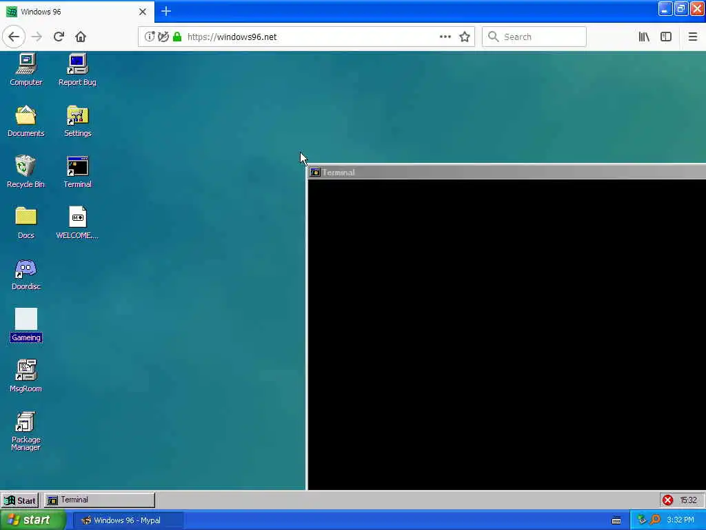706x530 pixels.
Task: Launch the Terminal desktop shortcut
Action: tap(77, 171)
